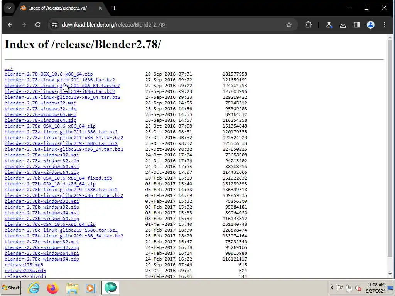Click the heading Index of /release/Blender2.78/

tap(83, 45)
